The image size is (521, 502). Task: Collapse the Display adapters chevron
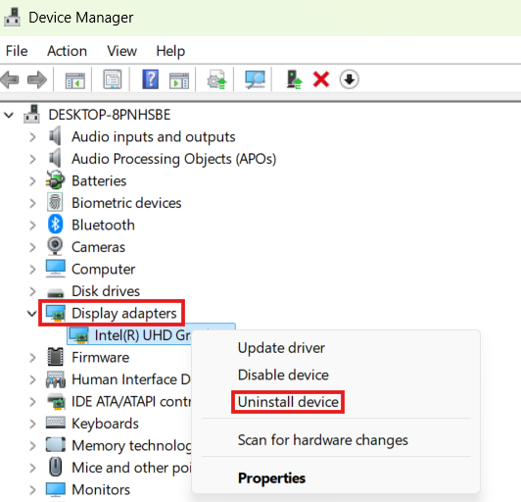pyautogui.click(x=32, y=313)
